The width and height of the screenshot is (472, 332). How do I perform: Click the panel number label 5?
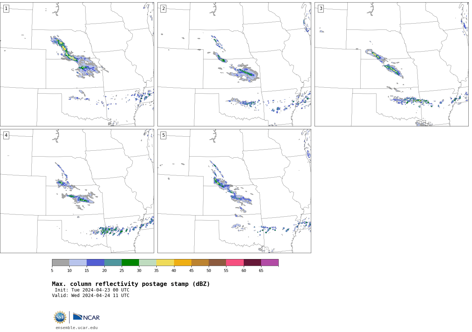163,135
